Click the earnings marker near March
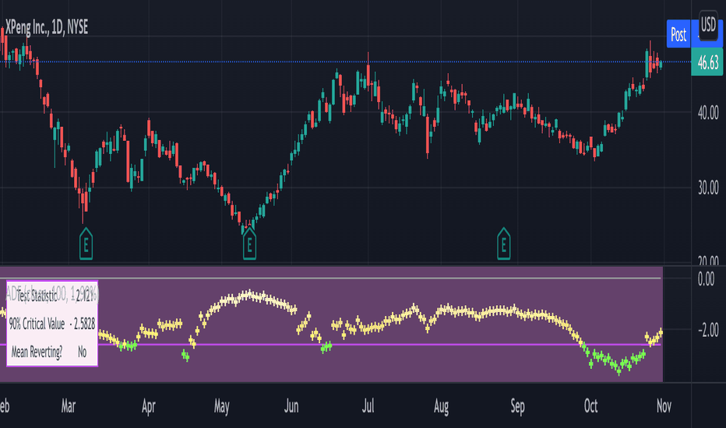This screenshot has height=428, width=726. 86,244
